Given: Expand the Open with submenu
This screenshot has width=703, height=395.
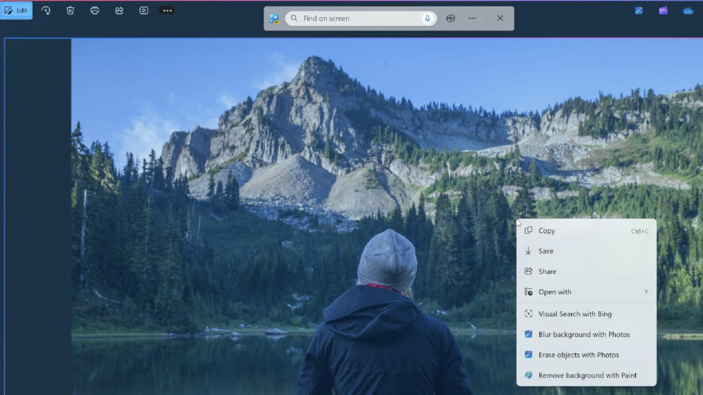Looking at the screenshot, I should click(x=555, y=292).
